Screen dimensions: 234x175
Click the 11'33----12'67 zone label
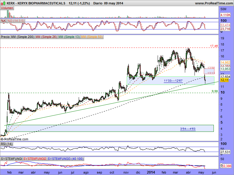pos(173,81)
